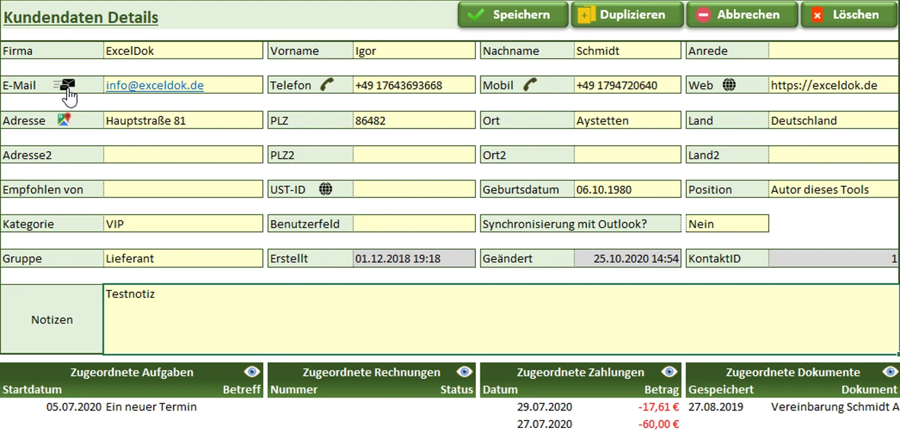Screen dimensions: 900x430
Task: Click the Kundendaten Details heading
Action: coord(81,18)
